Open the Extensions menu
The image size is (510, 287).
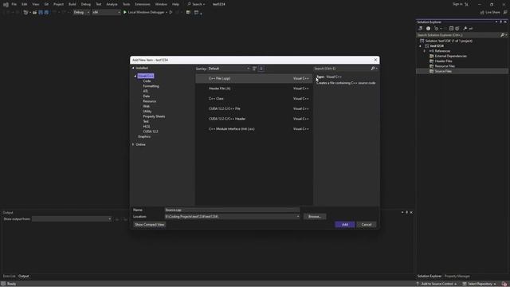click(143, 4)
